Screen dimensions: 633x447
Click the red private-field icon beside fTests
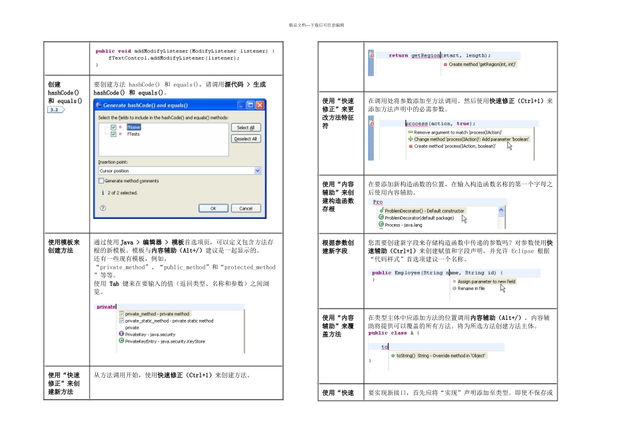point(121,134)
